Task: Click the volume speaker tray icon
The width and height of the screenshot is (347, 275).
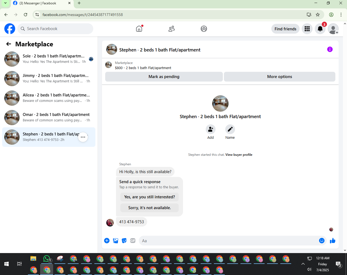Action: 309,269
